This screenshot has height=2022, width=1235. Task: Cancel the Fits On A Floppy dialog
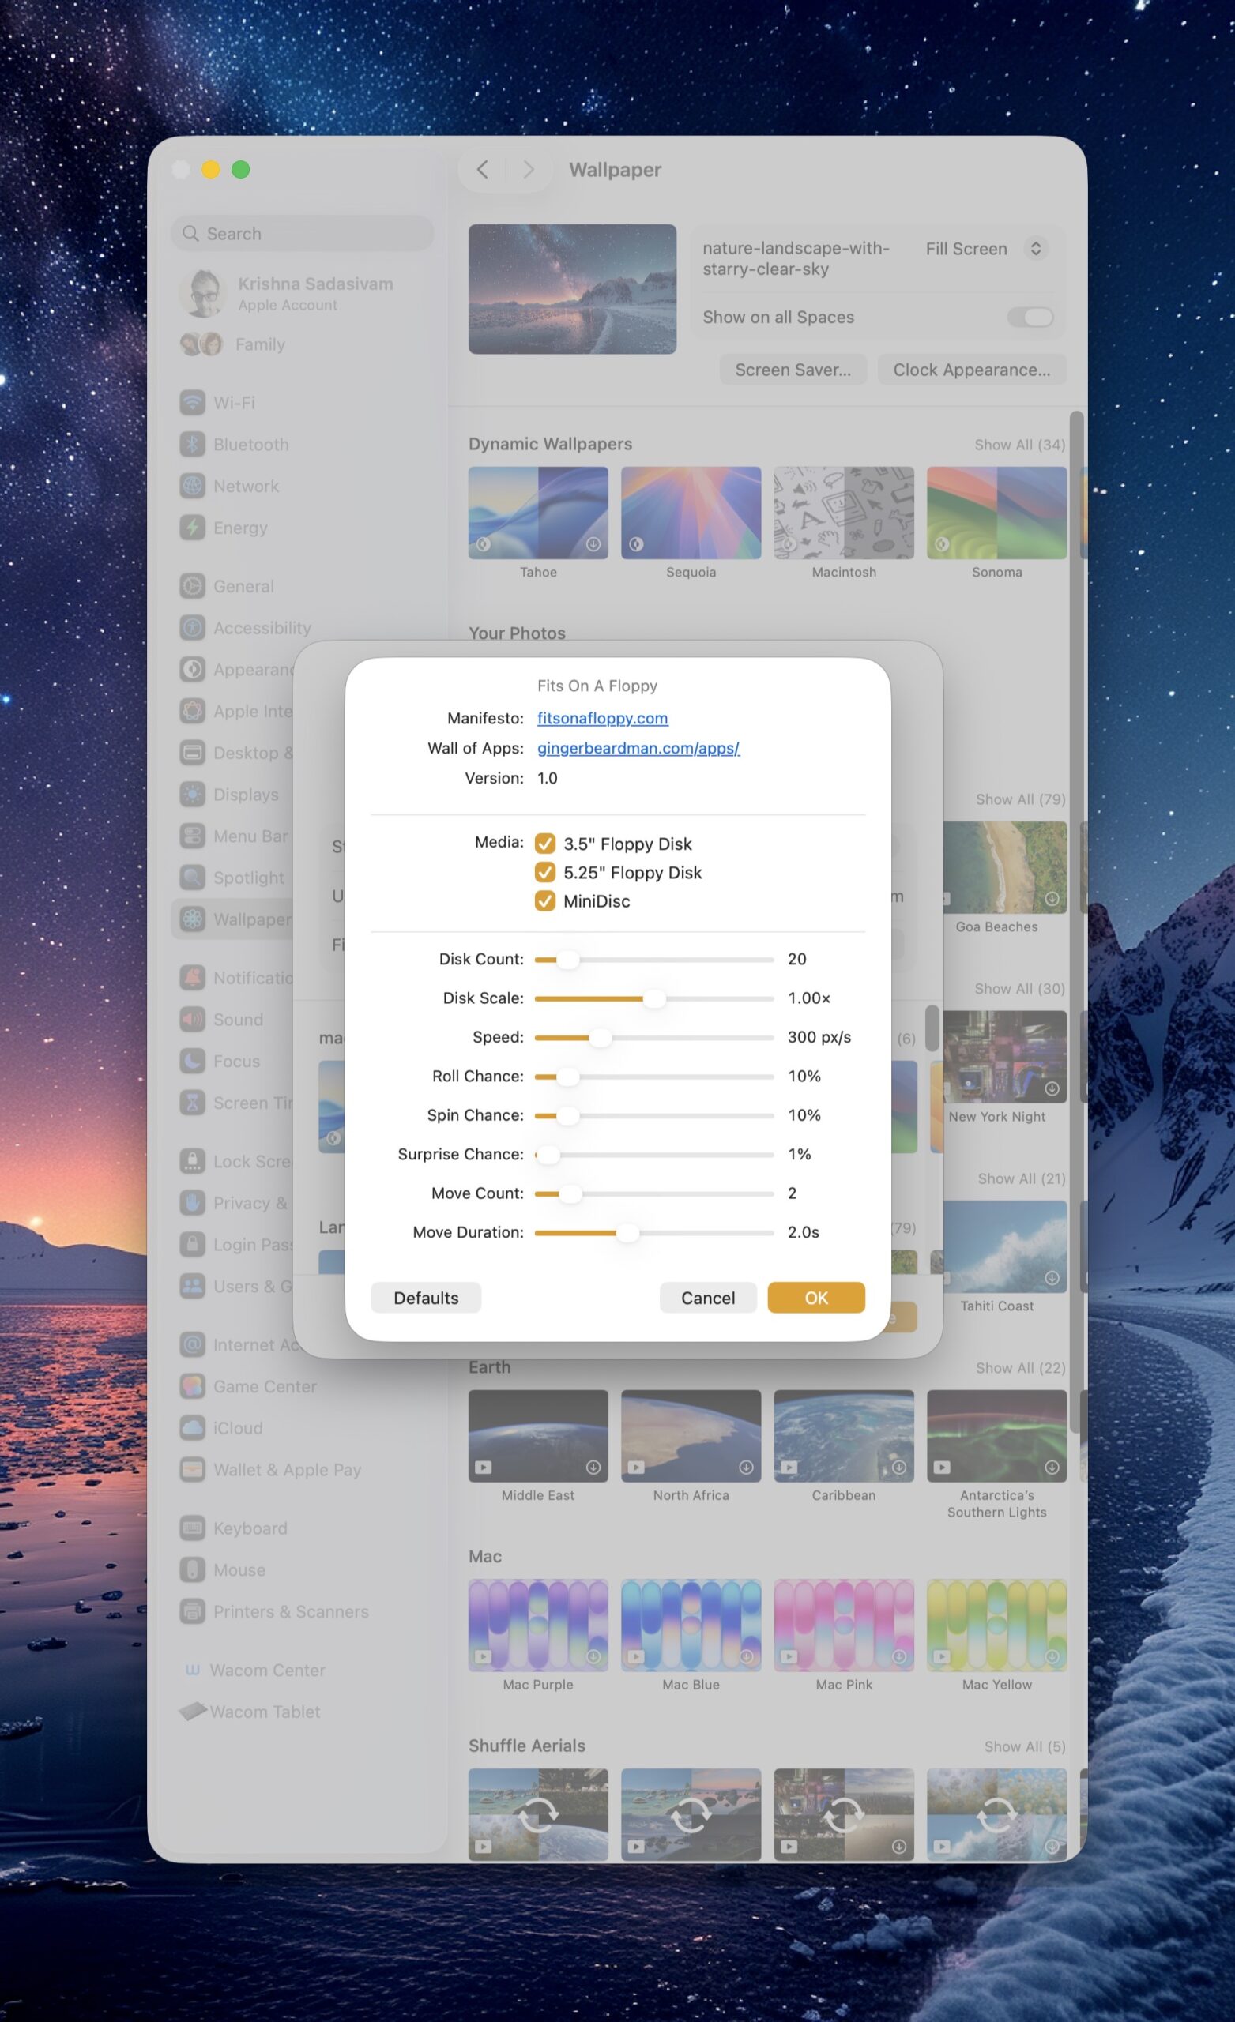[708, 1298]
